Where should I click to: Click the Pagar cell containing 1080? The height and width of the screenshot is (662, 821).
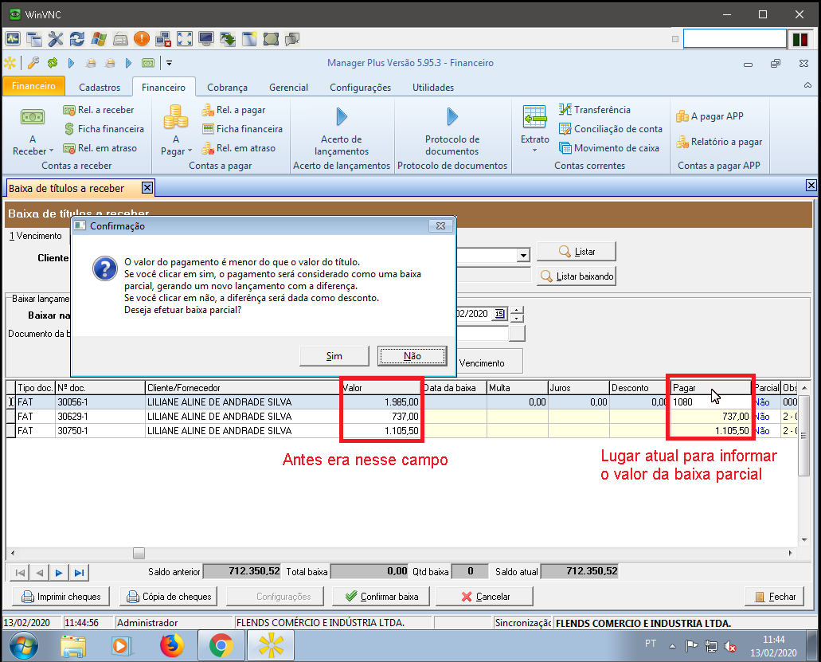[709, 403]
